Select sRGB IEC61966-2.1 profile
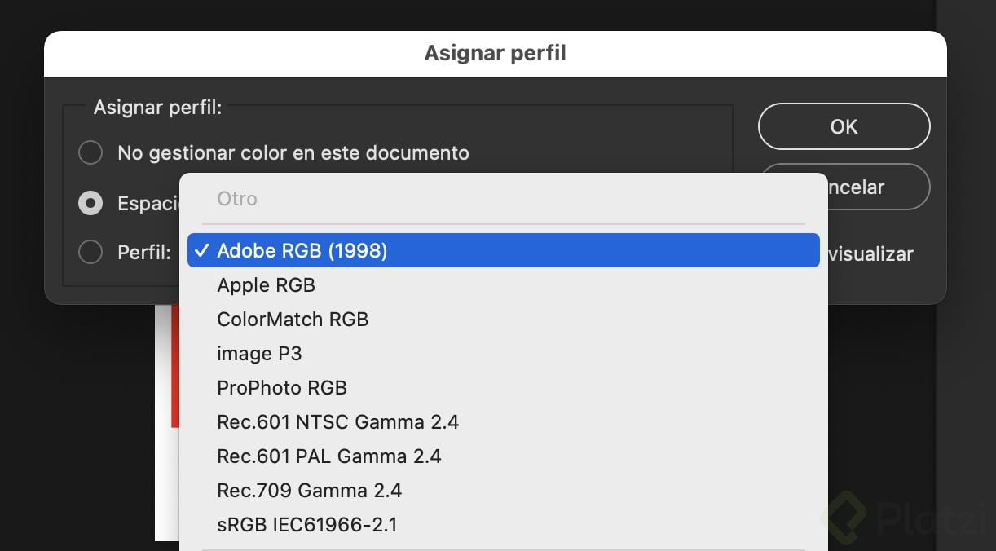The height and width of the screenshot is (551, 996). pos(307,525)
